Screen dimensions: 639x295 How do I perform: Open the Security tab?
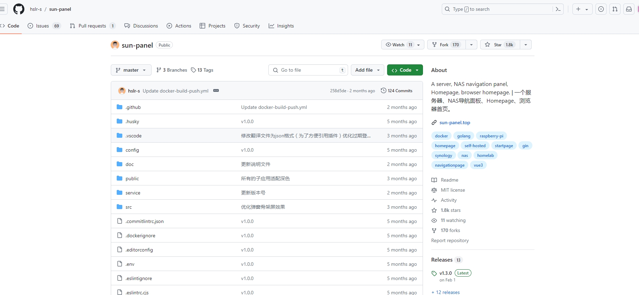point(247,26)
